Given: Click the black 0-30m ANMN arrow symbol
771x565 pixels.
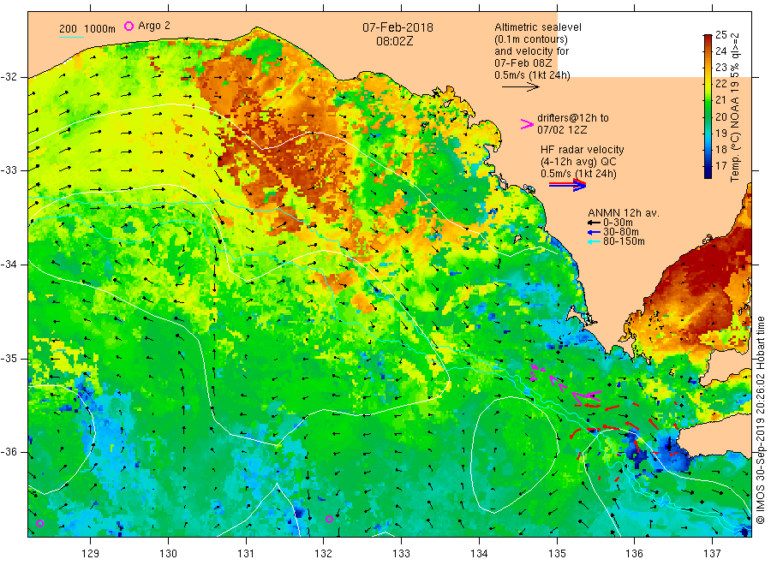Looking at the screenshot, I should [594, 223].
